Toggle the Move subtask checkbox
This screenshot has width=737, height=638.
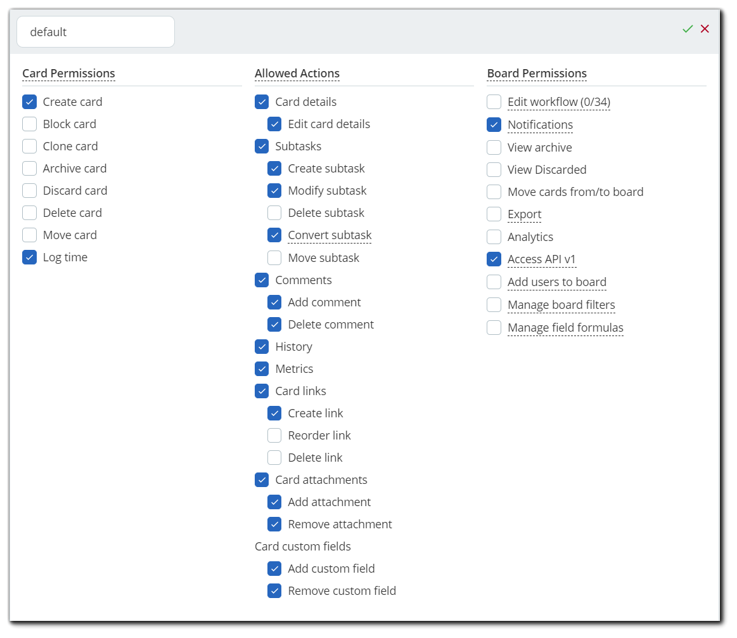coord(274,258)
